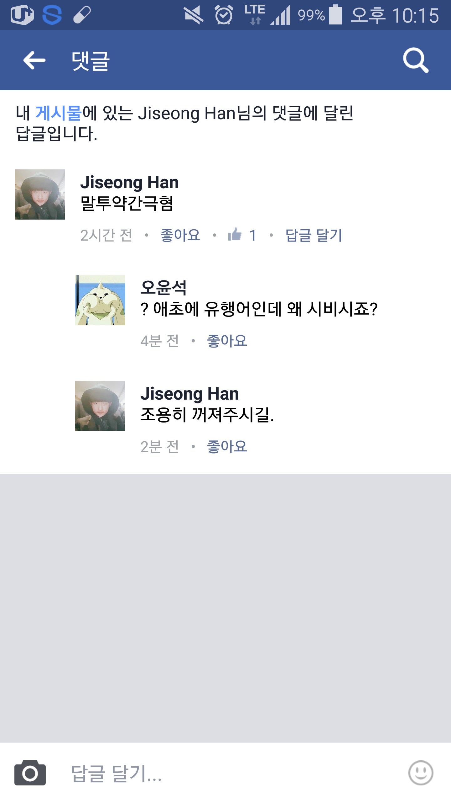Tap the back arrow in header

pos(34,60)
